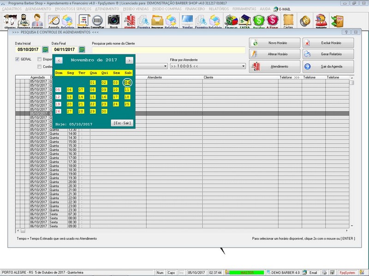Open the Fornecedores toolbar icon

point(37,21)
